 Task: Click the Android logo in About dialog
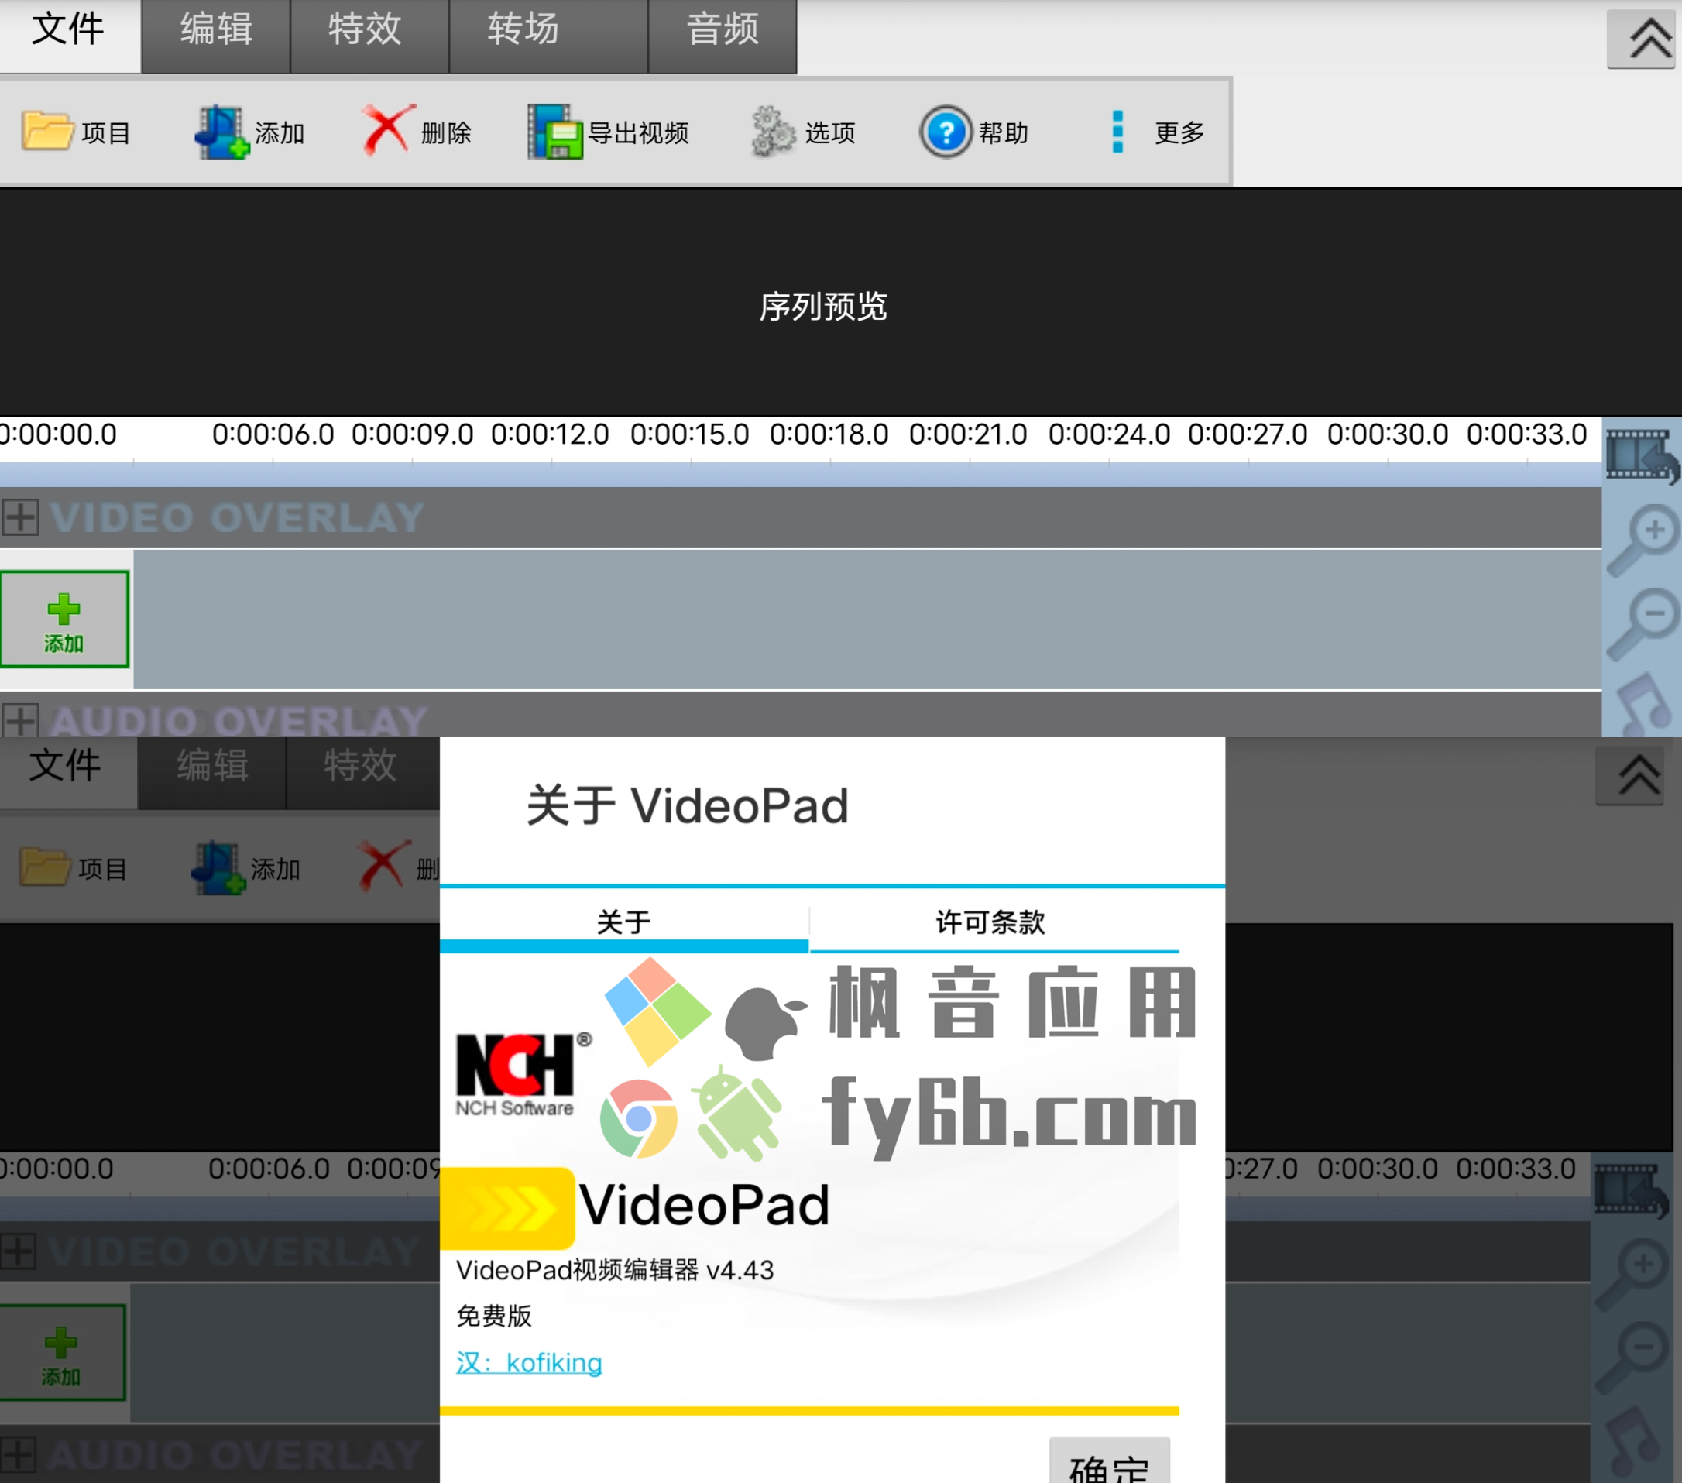tap(737, 1114)
